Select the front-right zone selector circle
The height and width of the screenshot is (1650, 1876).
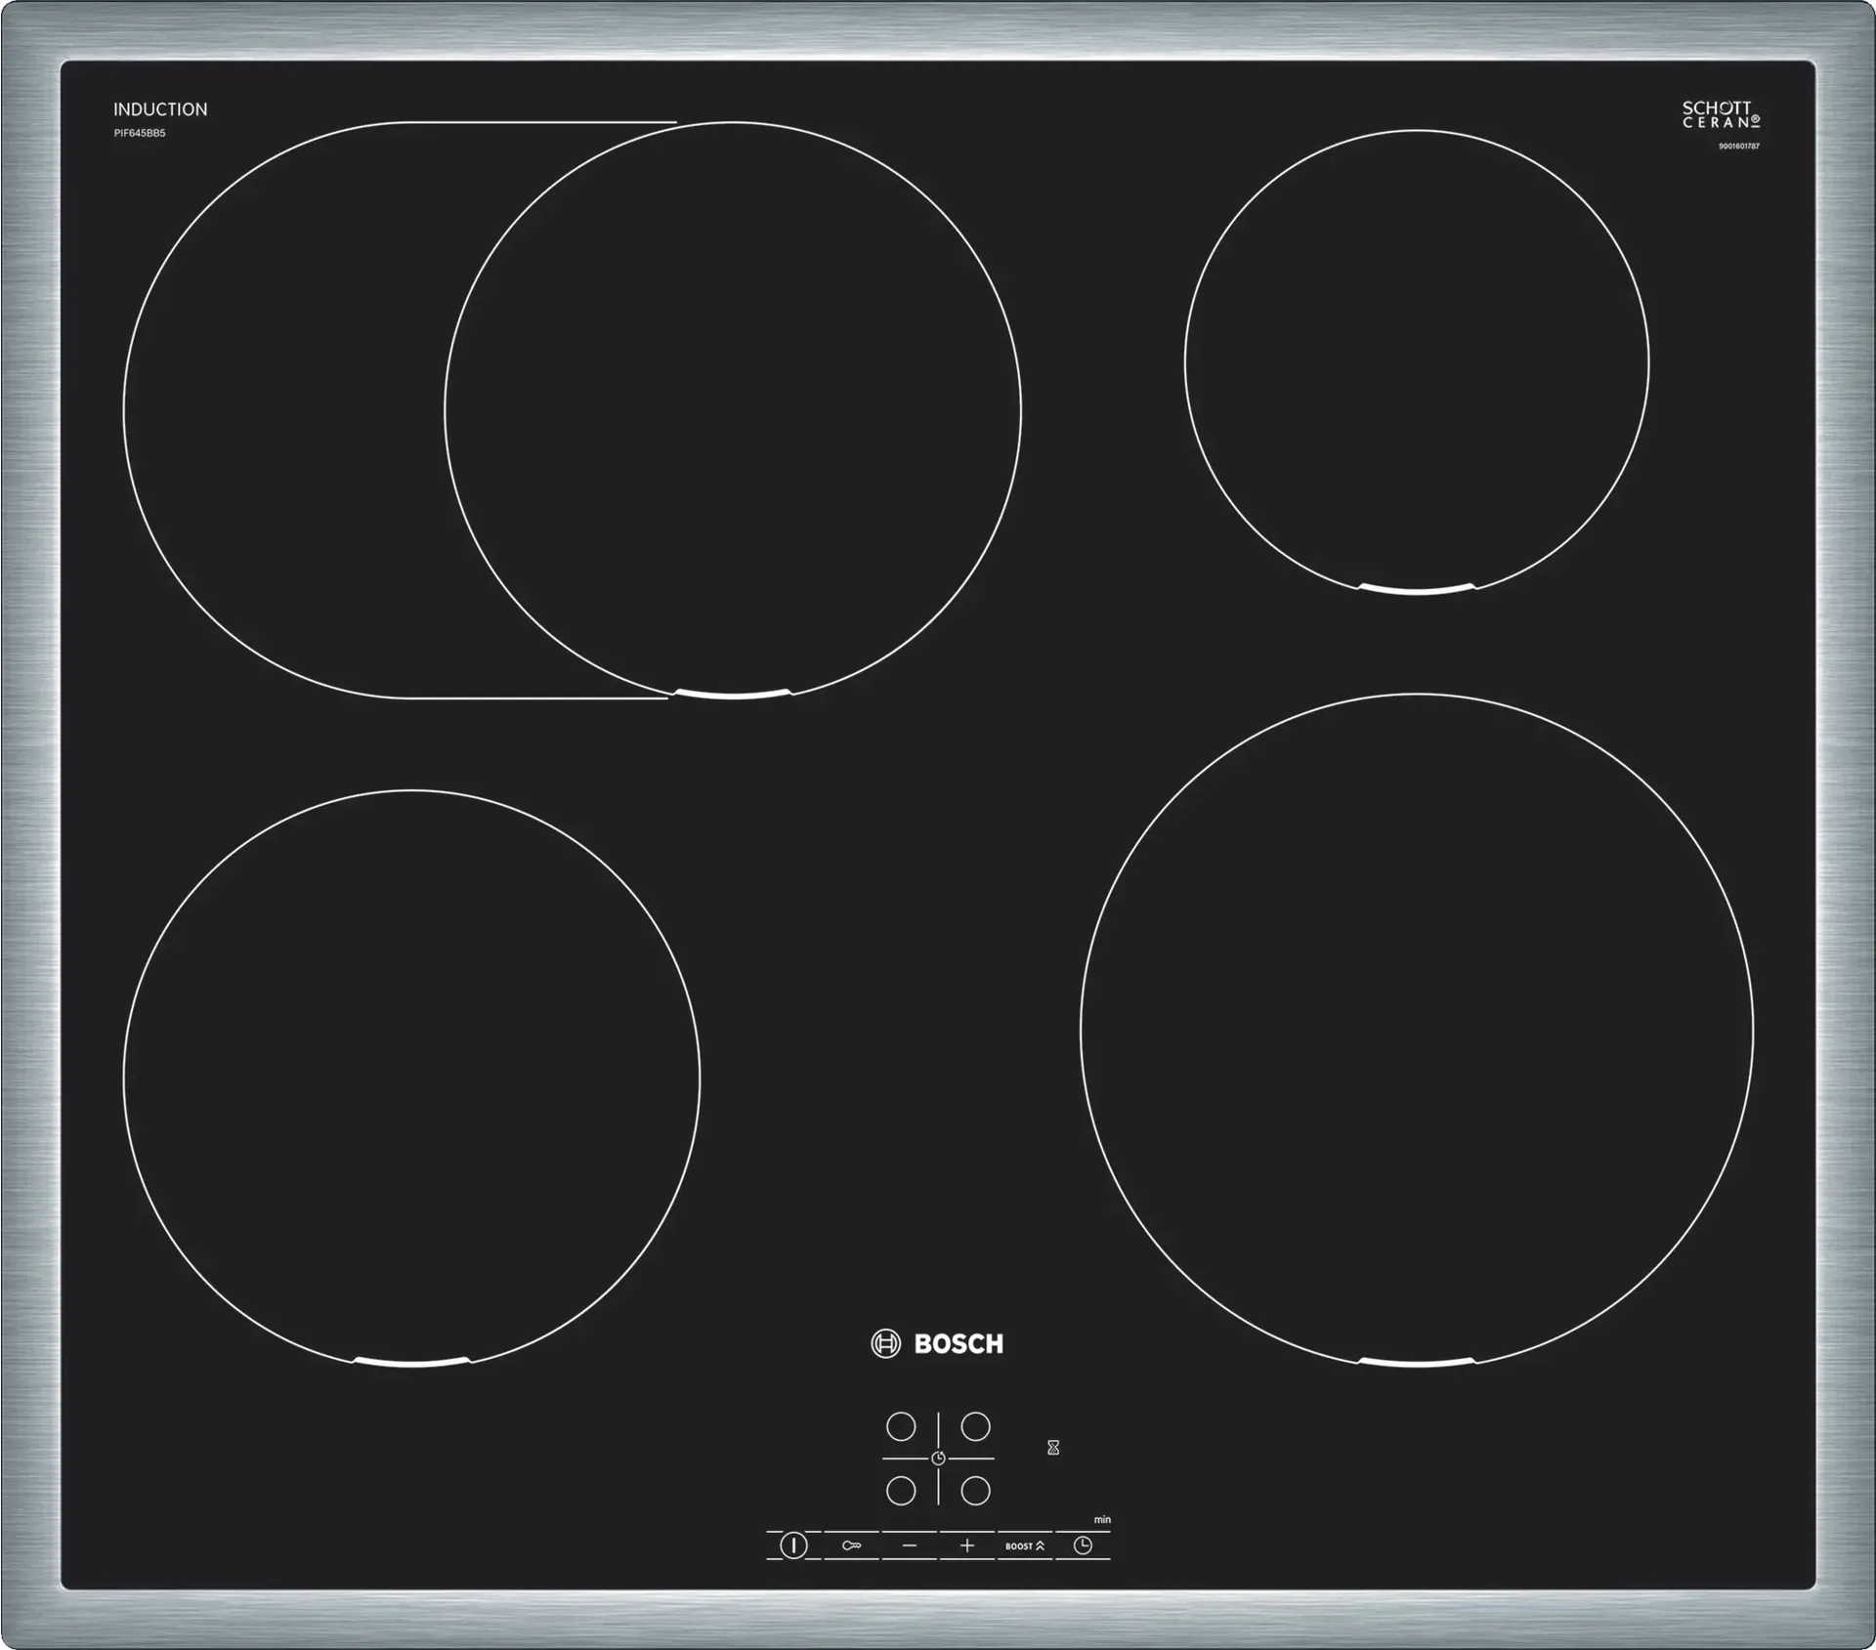(975, 1492)
